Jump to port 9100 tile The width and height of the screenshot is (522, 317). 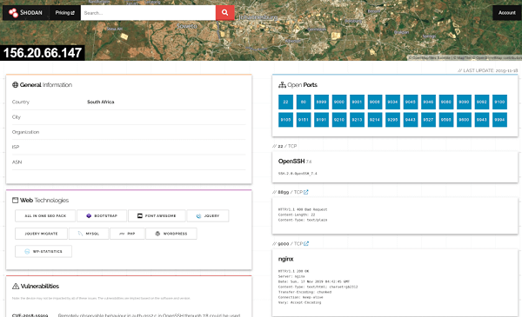(x=499, y=102)
